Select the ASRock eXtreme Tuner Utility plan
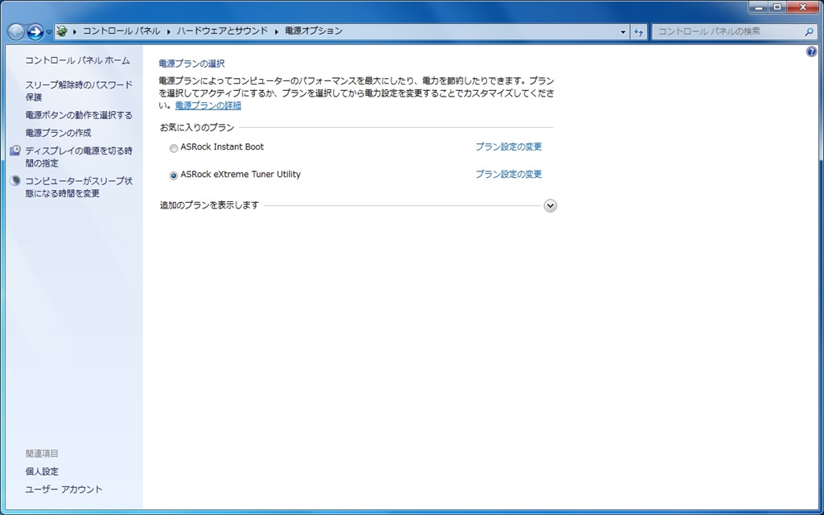Viewport: 824px width, 515px height. [174, 176]
